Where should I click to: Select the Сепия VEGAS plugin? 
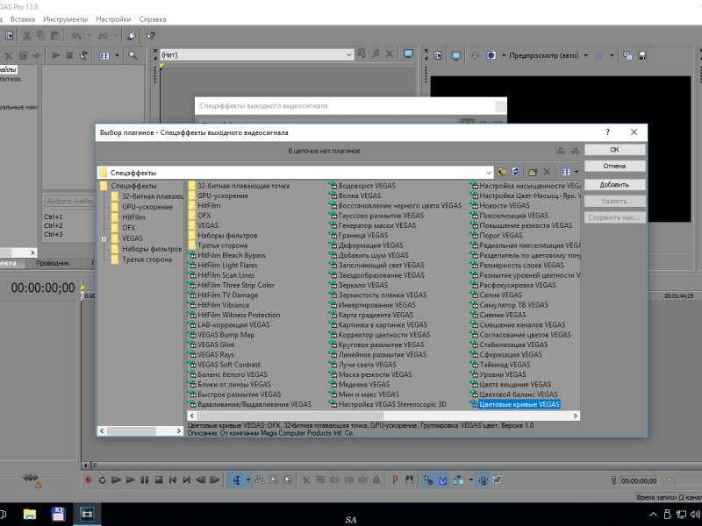(x=500, y=295)
